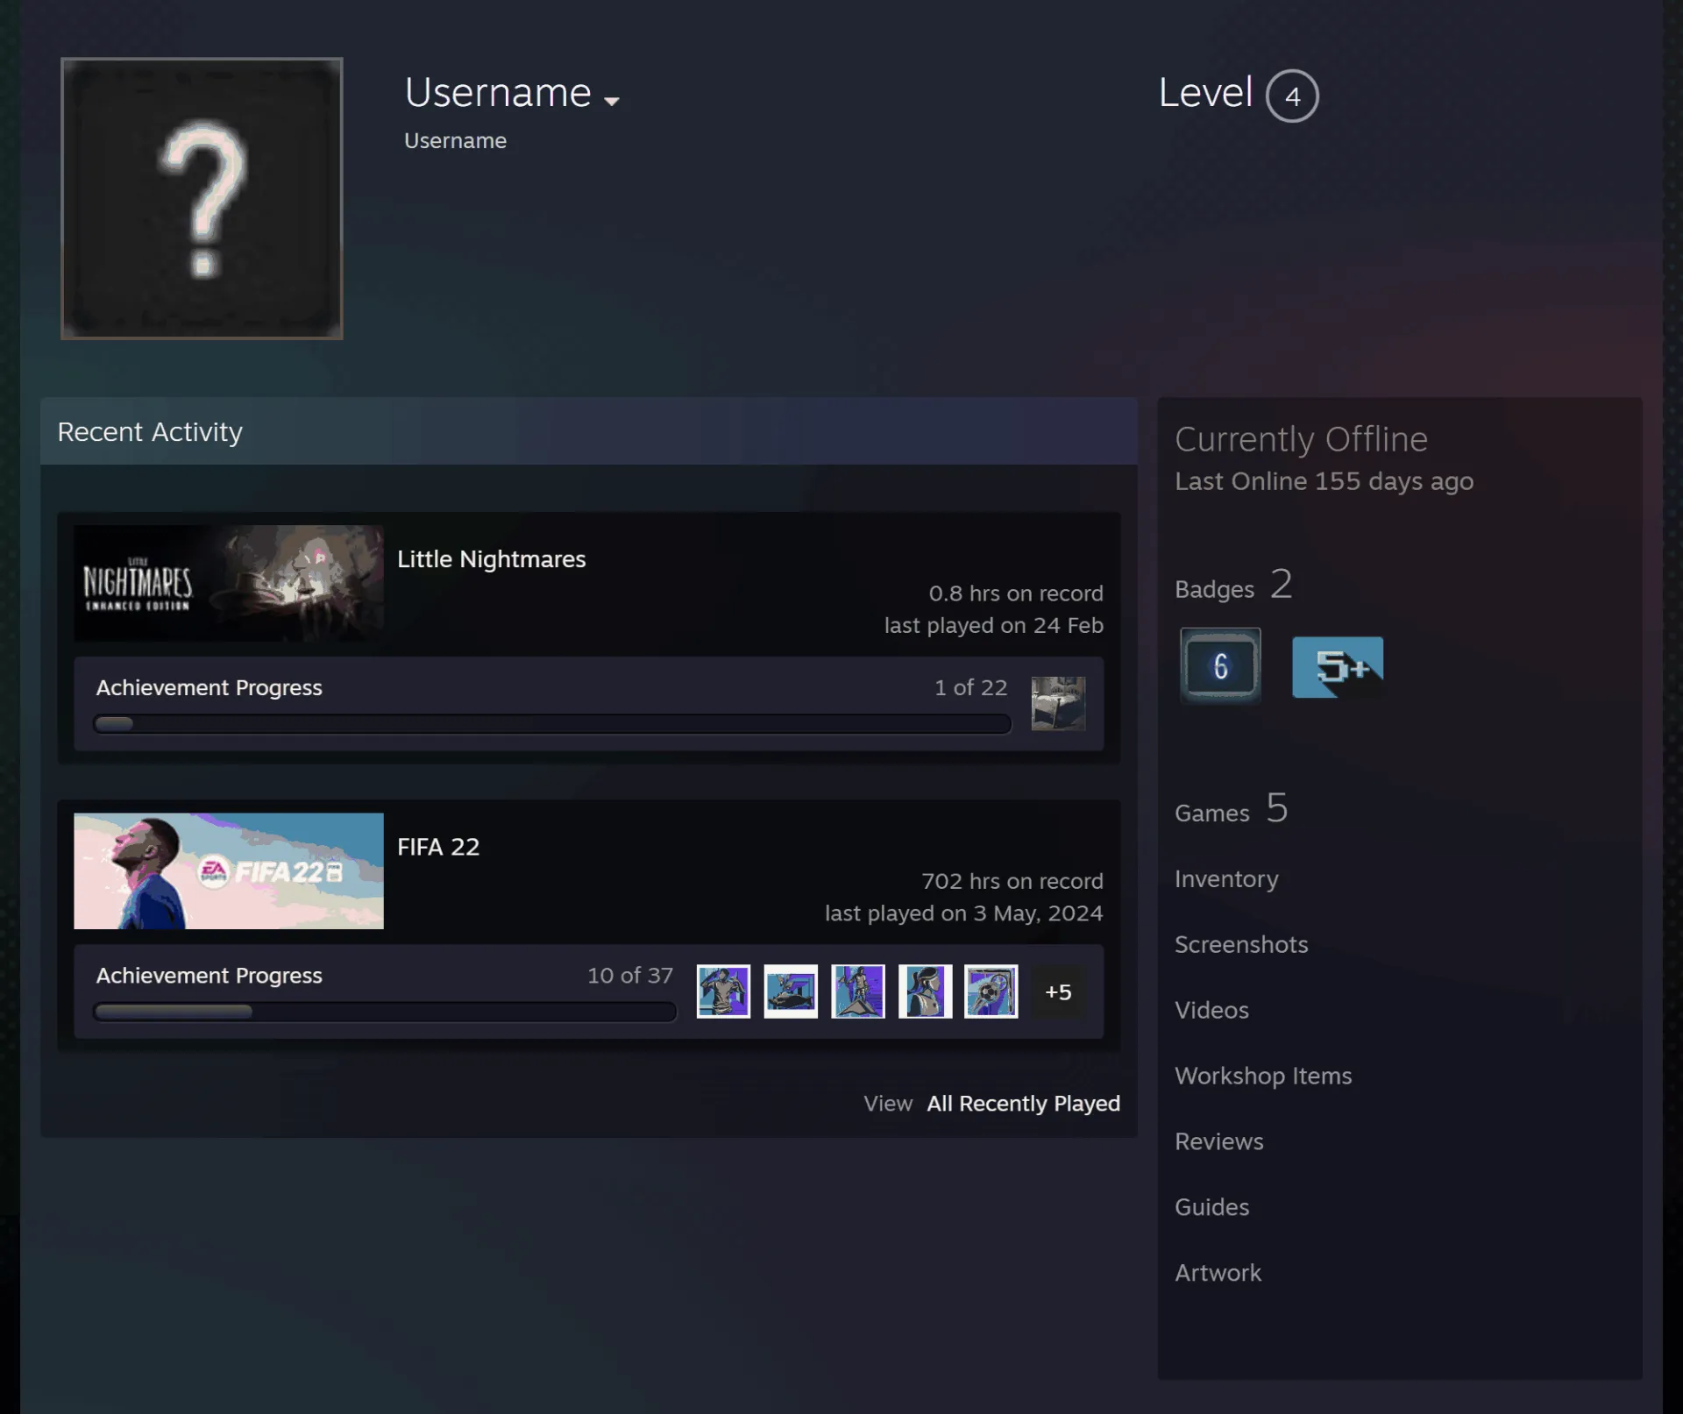
Task: Click the '1 of 22' achievement count
Action: coord(971,687)
